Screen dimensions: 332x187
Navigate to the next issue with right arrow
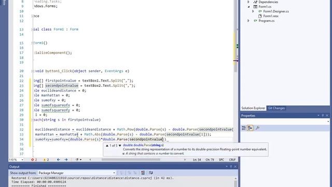point(66,159)
